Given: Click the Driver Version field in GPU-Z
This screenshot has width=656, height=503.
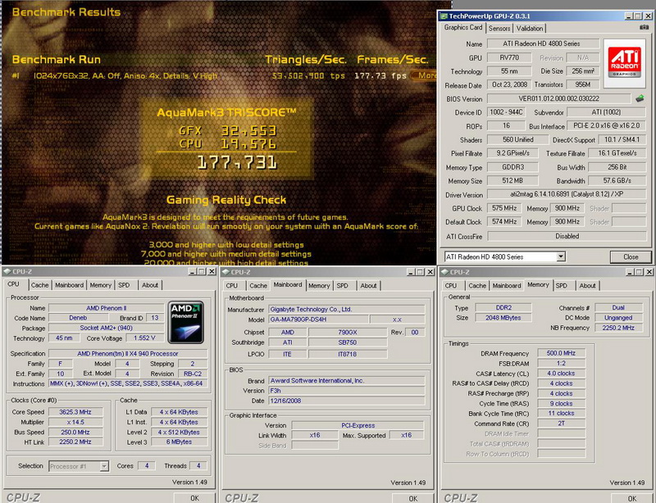Looking at the screenshot, I should 567,194.
